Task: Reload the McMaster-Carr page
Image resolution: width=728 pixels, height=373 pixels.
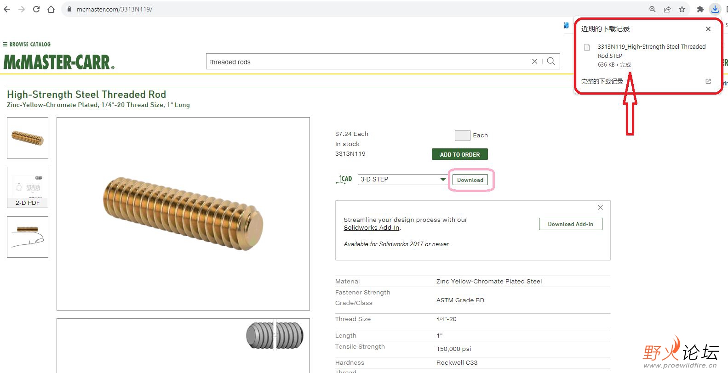Action: coord(36,9)
